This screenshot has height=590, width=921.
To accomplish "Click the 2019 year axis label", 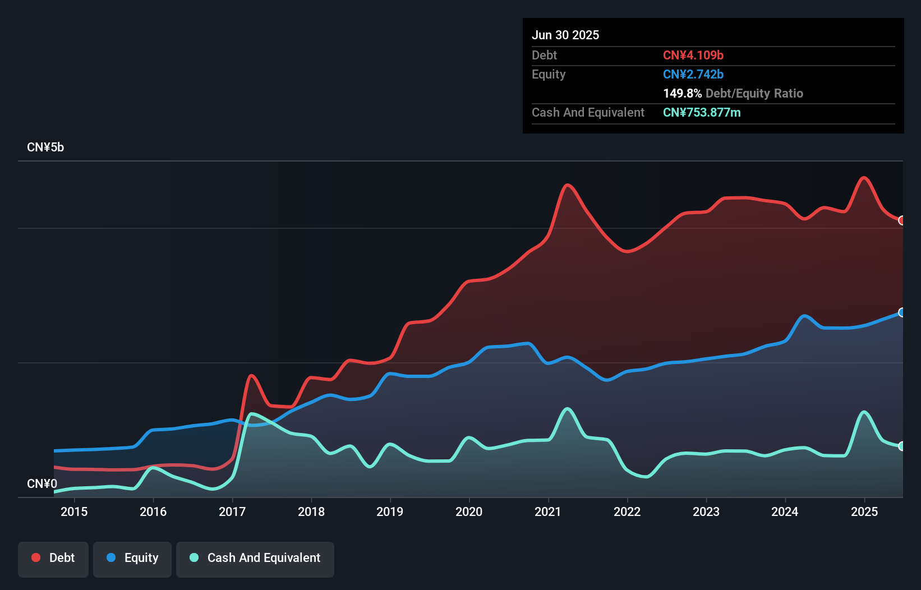I will pos(390,511).
